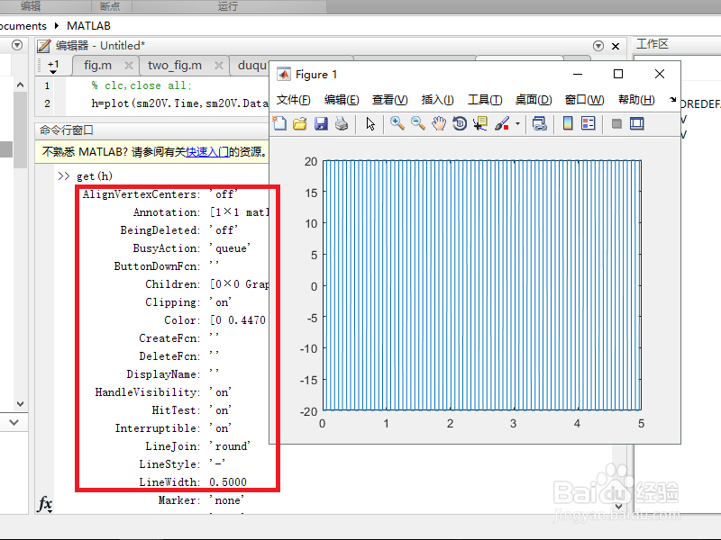721x540 pixels.
Task: Select the Pan hand tool
Action: click(x=439, y=123)
